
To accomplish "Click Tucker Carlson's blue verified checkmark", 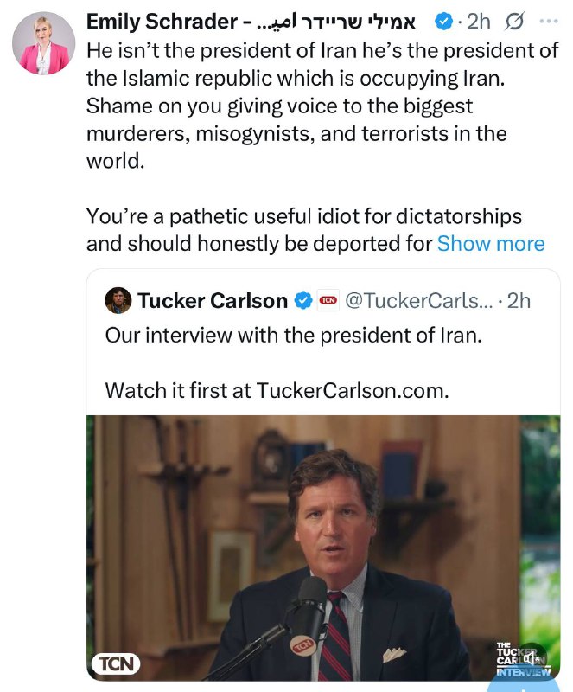I will (303, 300).
